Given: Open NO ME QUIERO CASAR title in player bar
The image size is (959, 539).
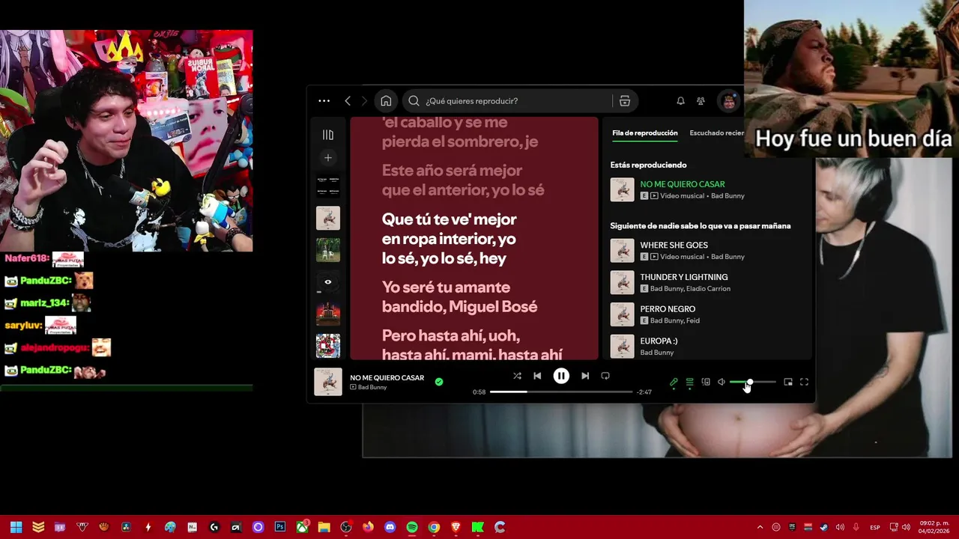Looking at the screenshot, I should point(387,377).
